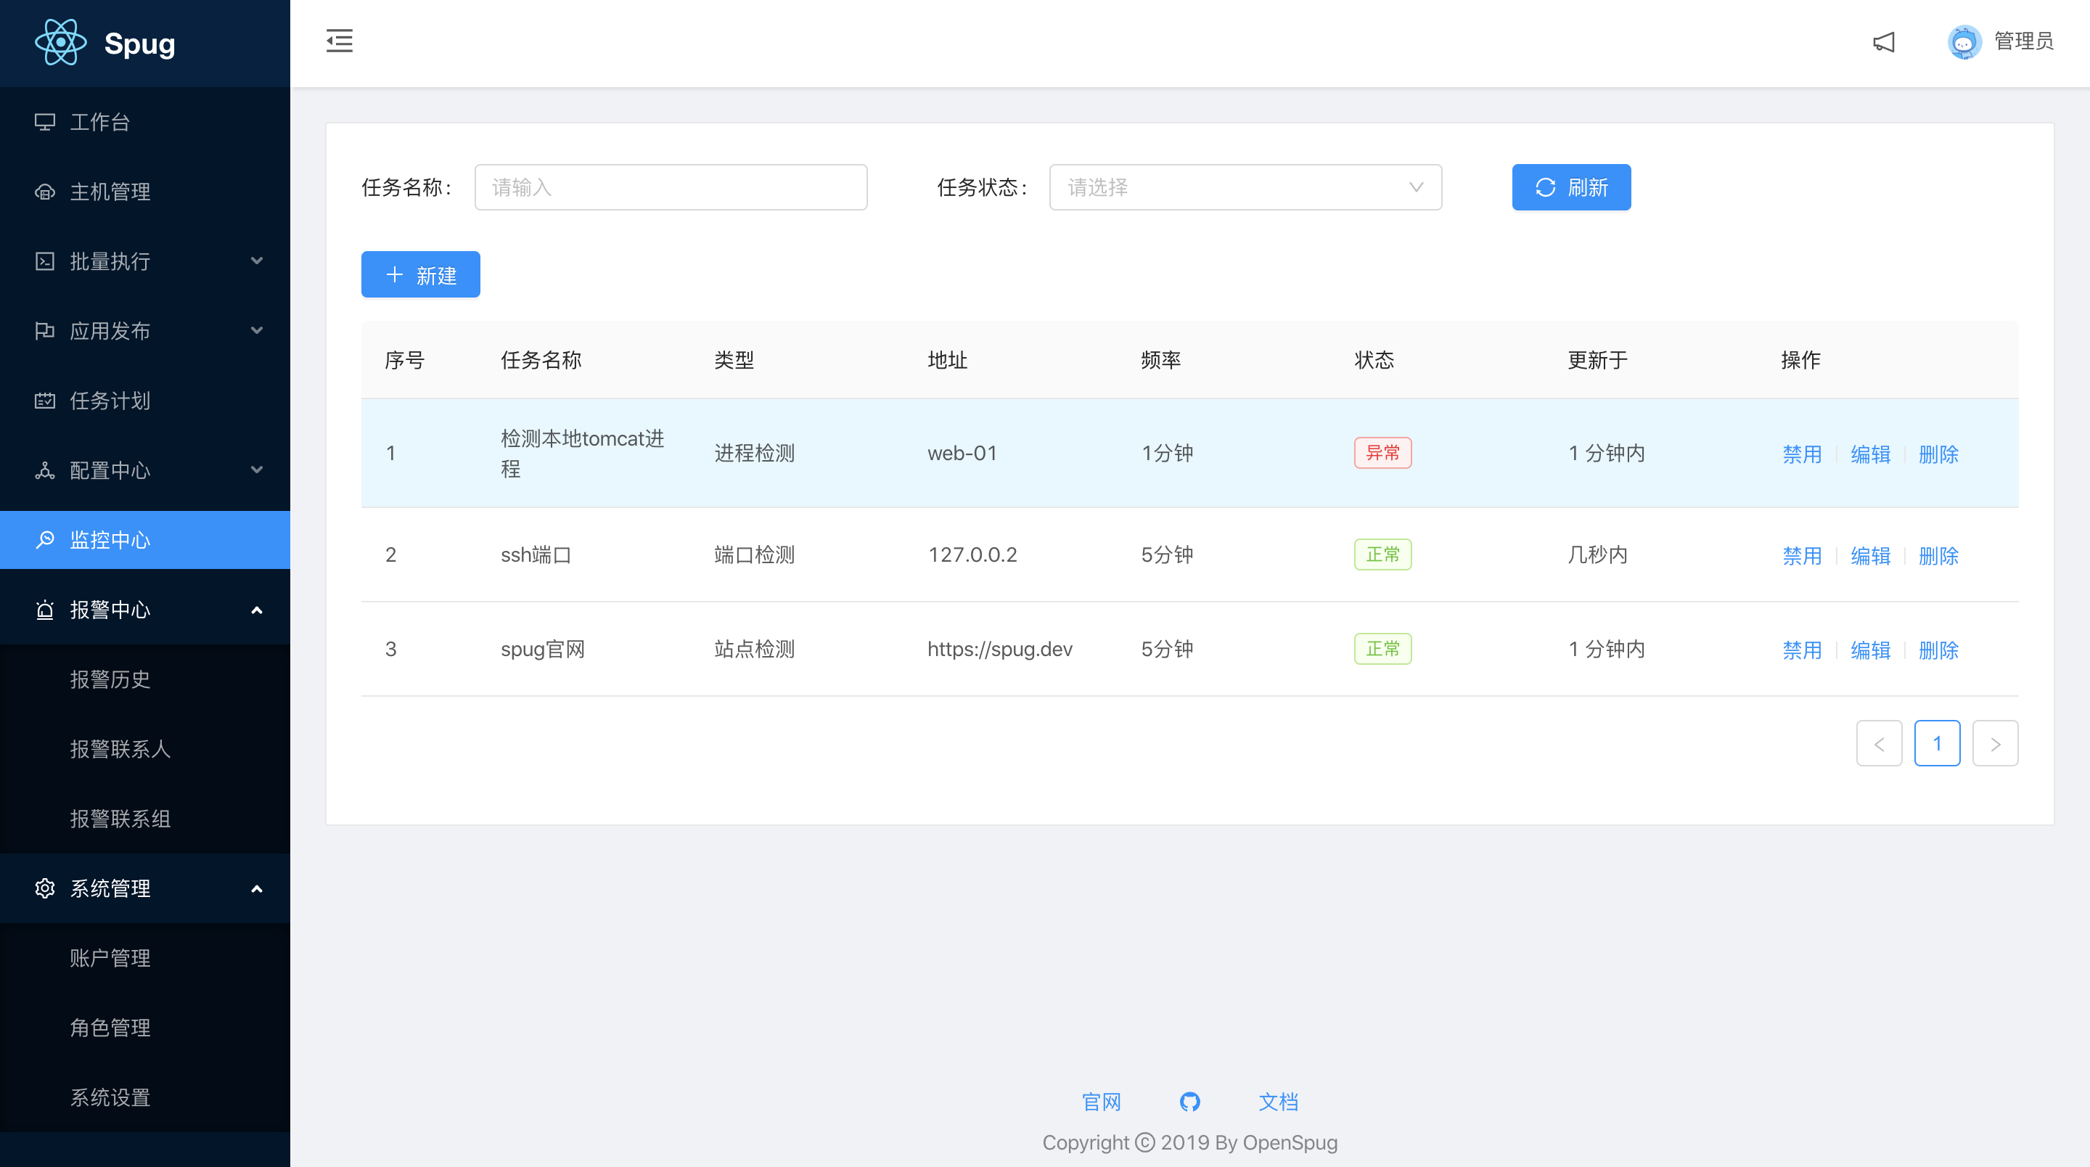The image size is (2090, 1167).
Task: Open the 任务状态 dropdown selector
Action: click(1245, 187)
